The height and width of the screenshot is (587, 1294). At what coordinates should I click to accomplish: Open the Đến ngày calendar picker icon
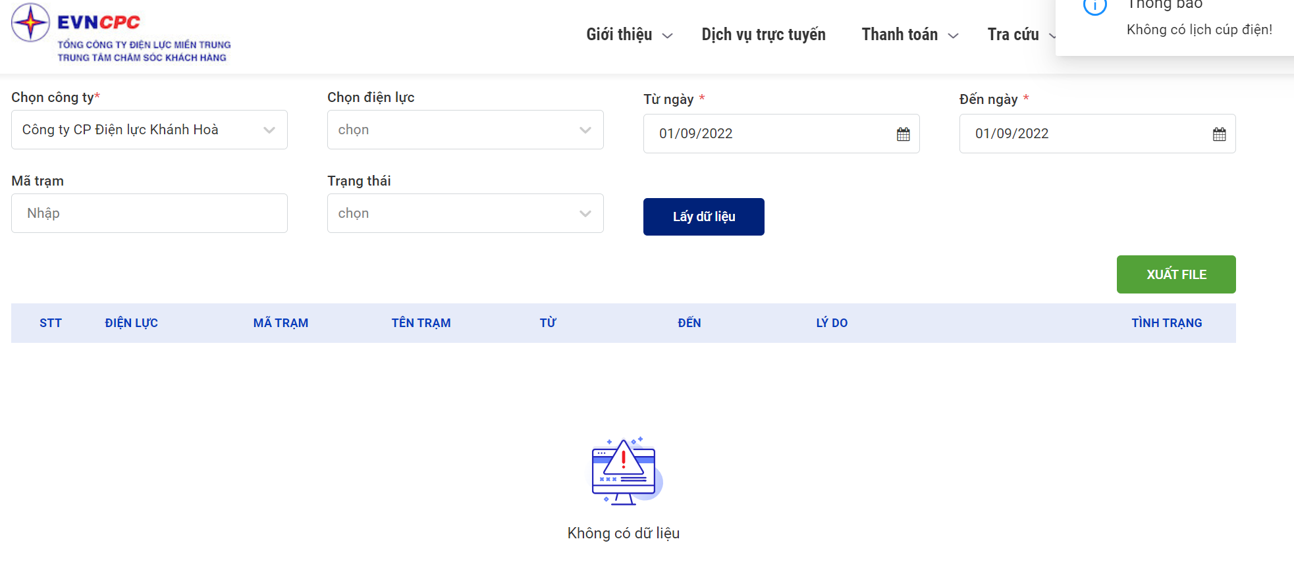pyautogui.click(x=1219, y=134)
